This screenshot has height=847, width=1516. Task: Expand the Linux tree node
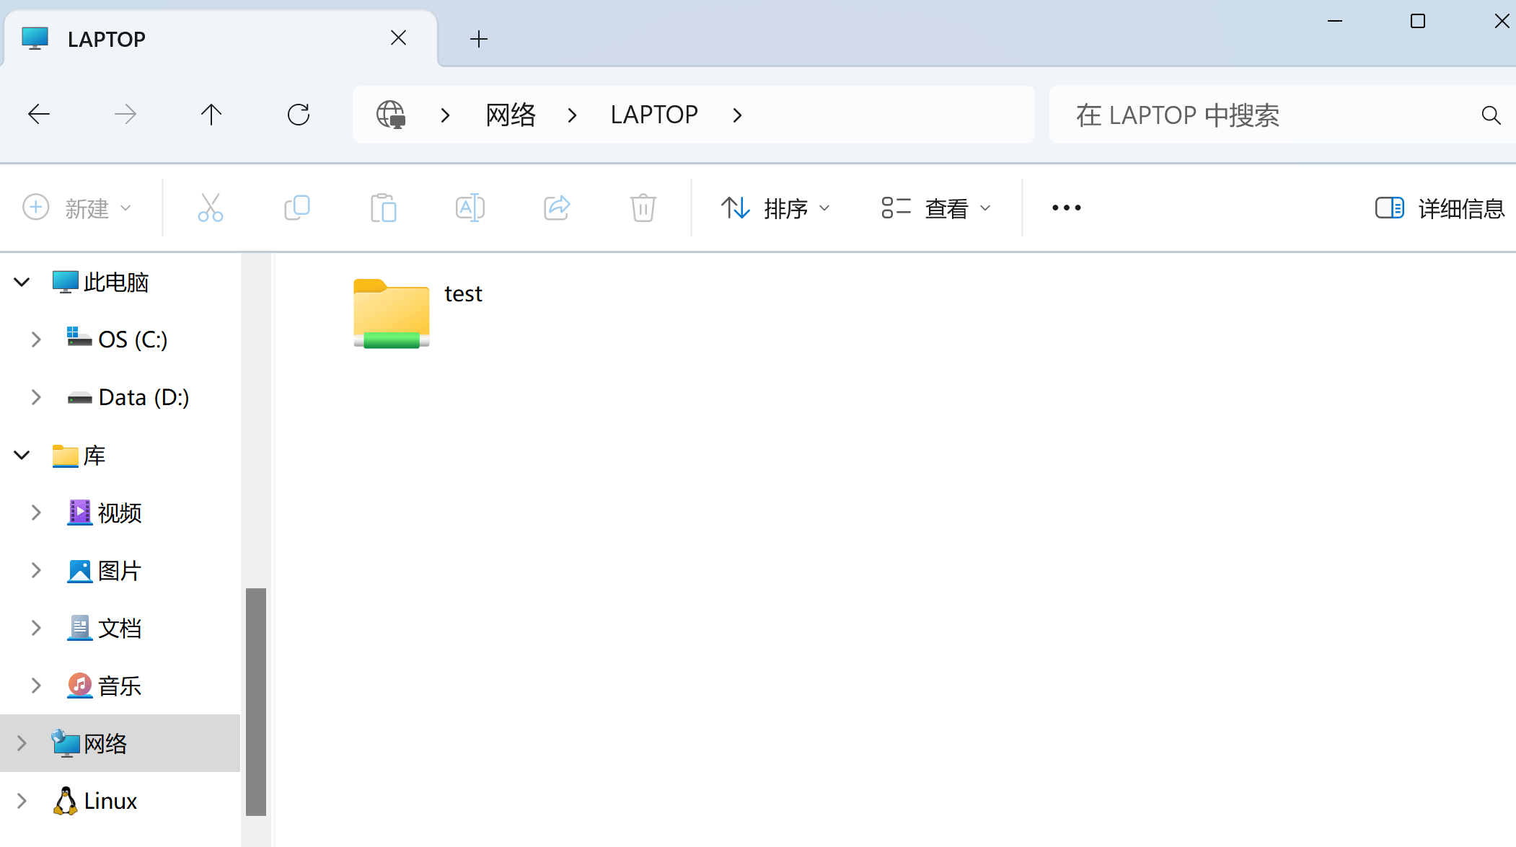[22, 801]
